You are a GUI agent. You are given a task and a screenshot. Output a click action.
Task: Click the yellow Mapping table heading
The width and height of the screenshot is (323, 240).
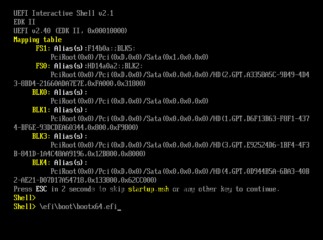[x=37, y=40]
